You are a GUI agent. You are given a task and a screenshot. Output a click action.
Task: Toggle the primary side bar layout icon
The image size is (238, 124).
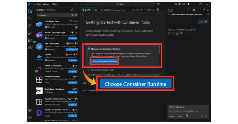tap(180, 4)
